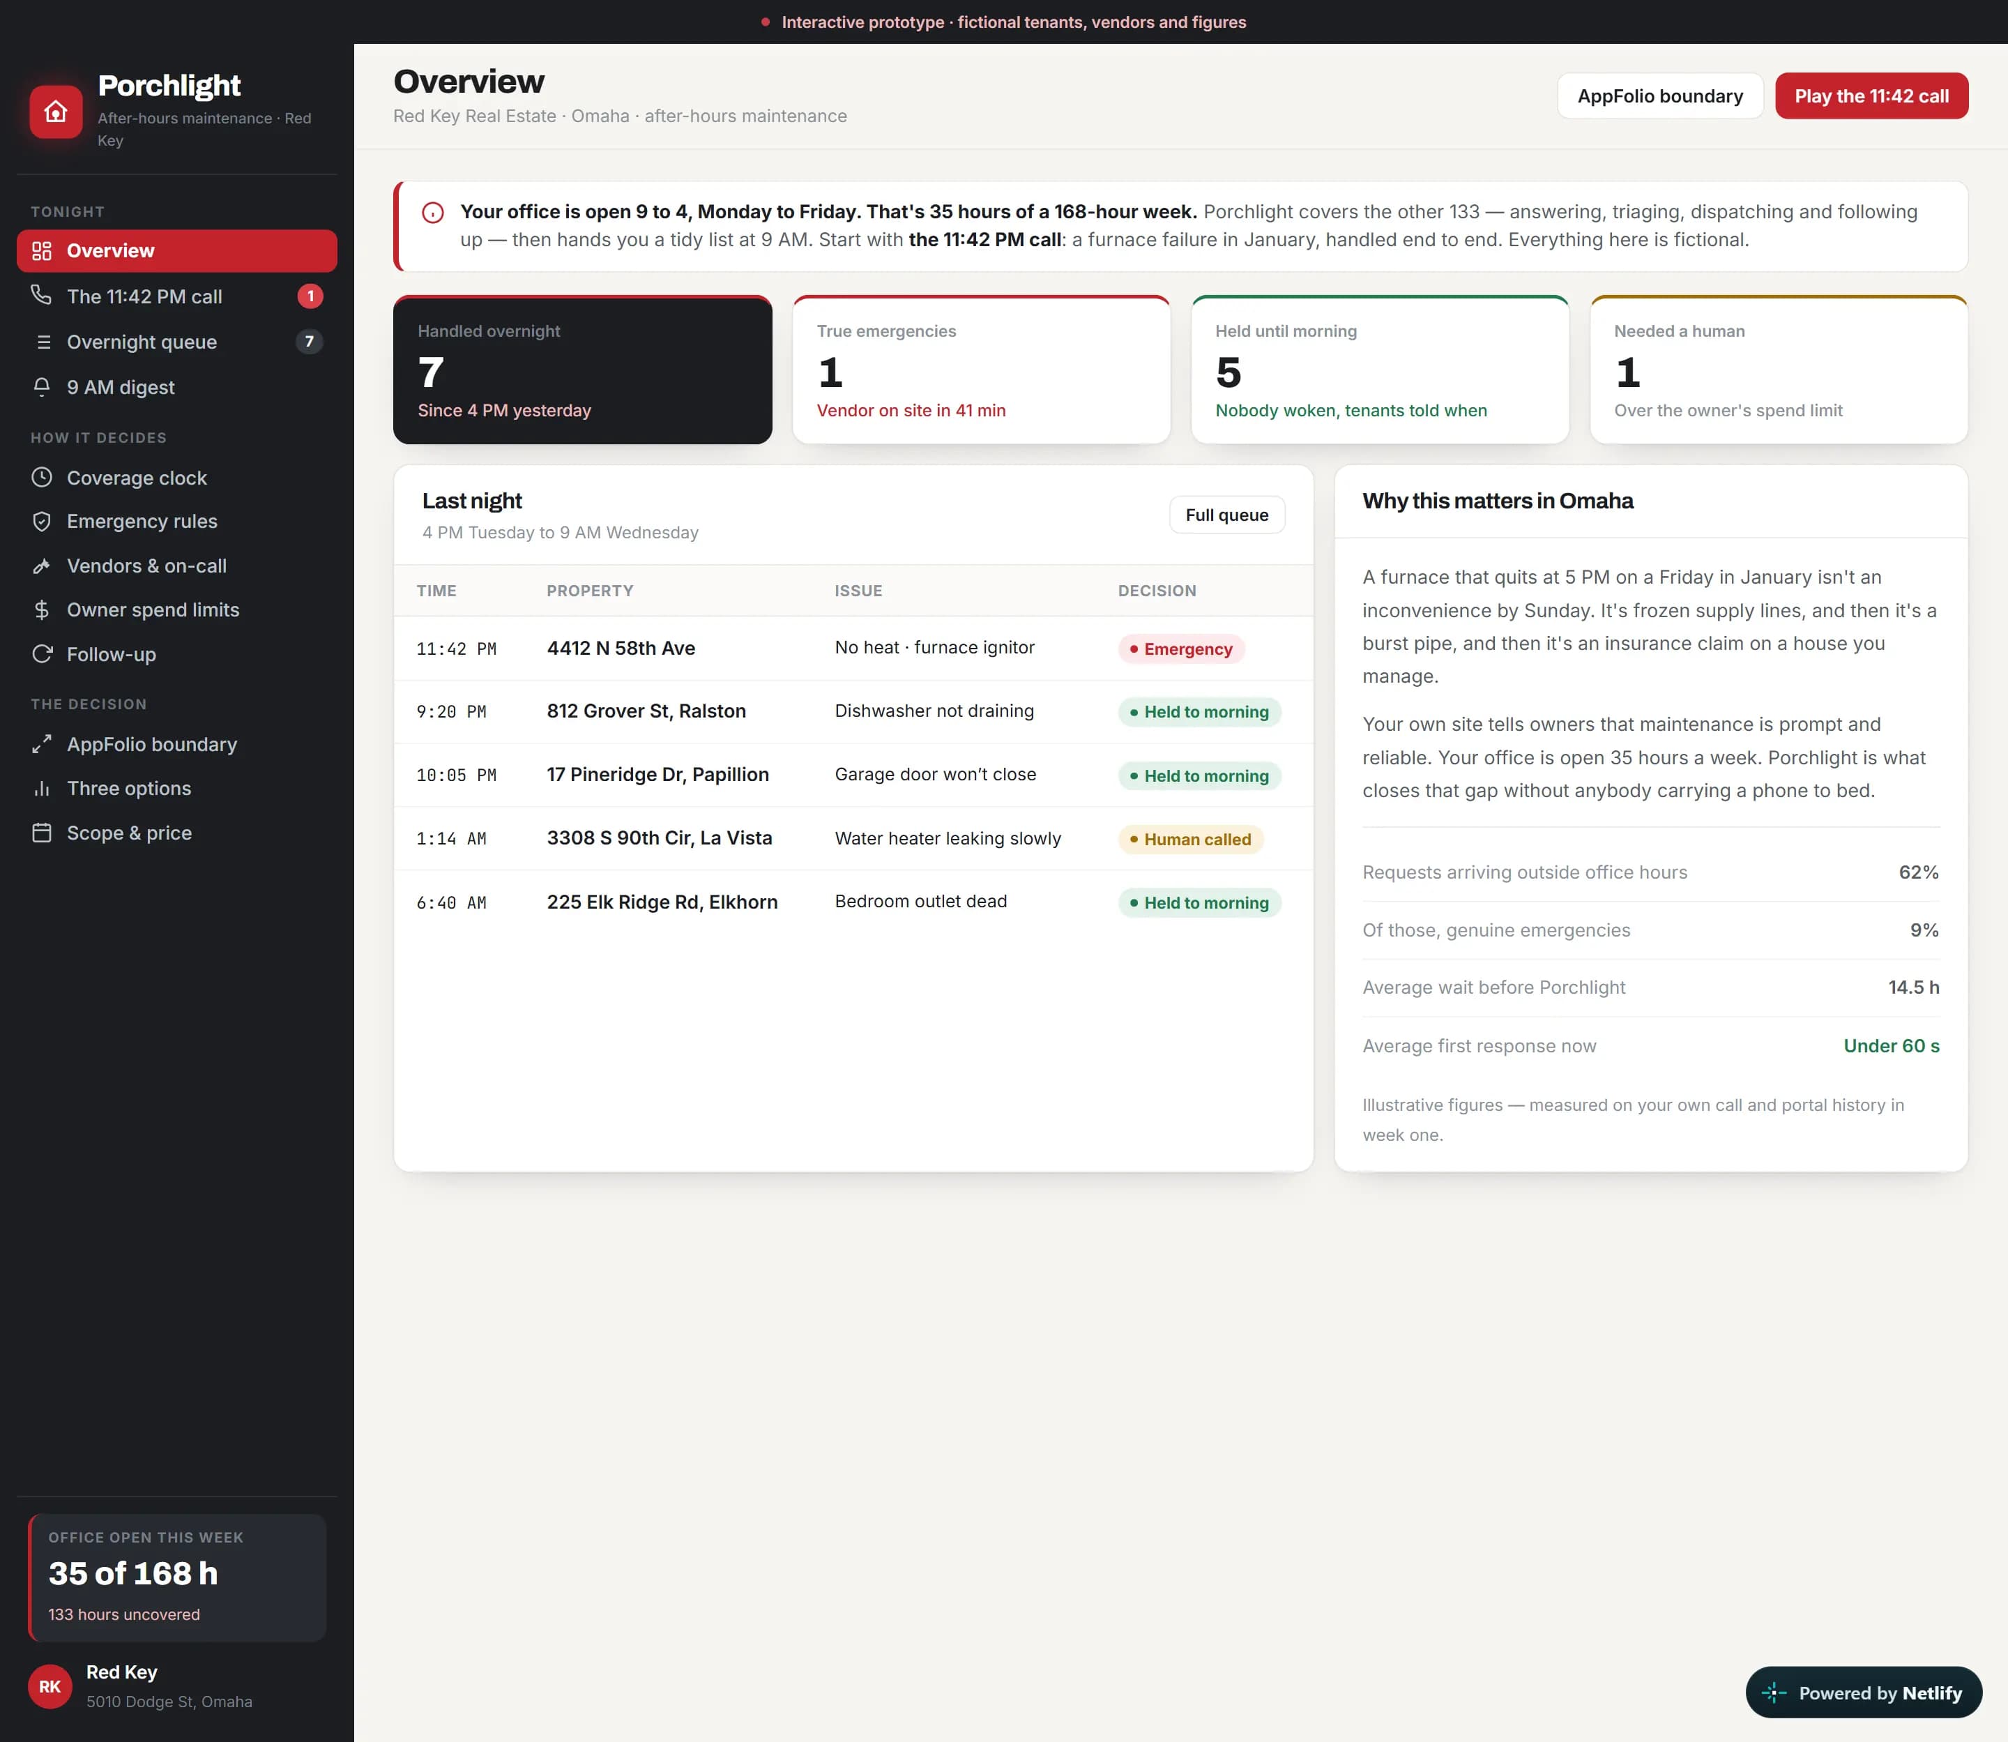Click Held to morning pill for 17 Pineridge Dr
The width and height of the screenshot is (2008, 1742).
pyautogui.click(x=1199, y=775)
